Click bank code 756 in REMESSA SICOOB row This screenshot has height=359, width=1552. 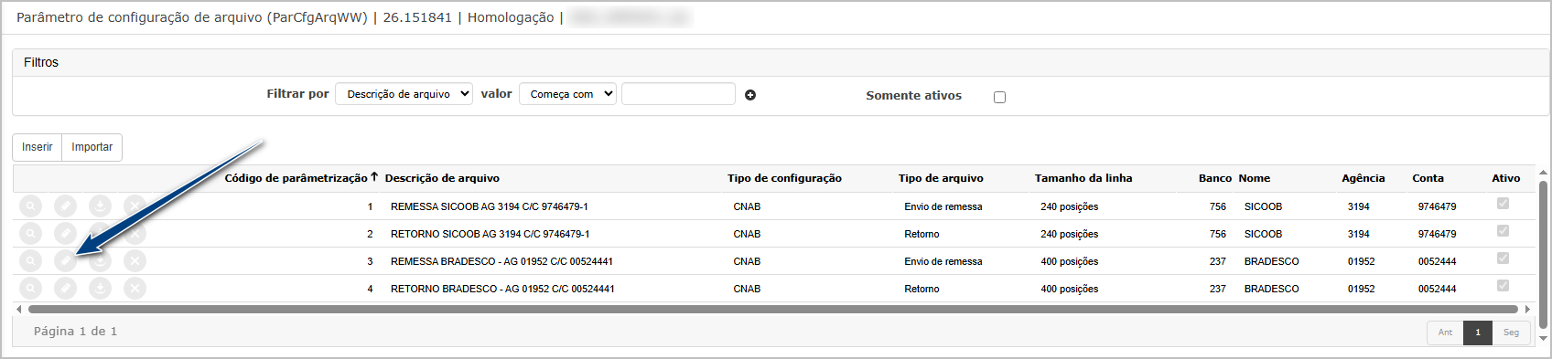1218,206
